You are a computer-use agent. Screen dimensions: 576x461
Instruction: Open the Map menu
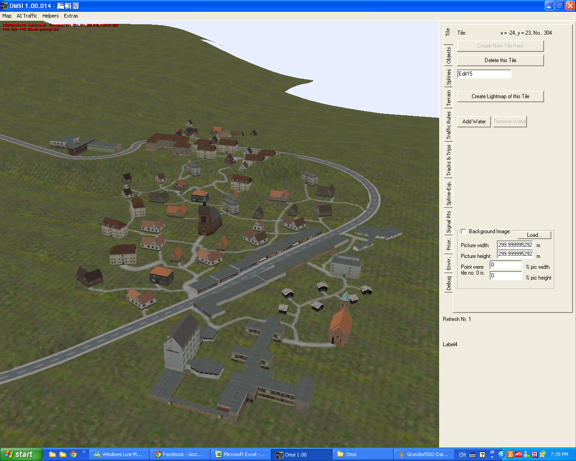(x=7, y=16)
